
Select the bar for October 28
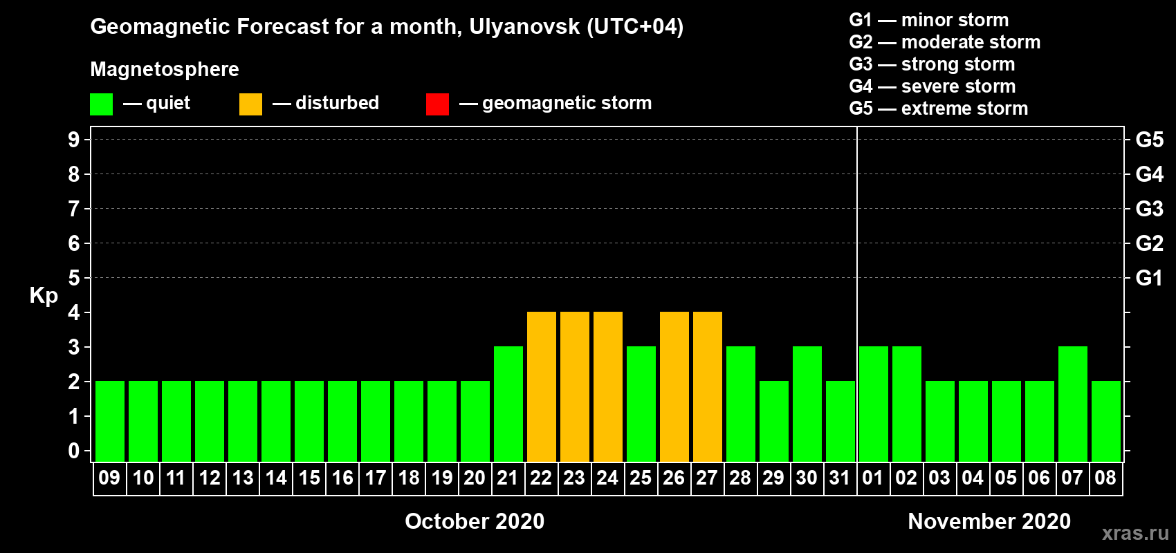pos(741,404)
